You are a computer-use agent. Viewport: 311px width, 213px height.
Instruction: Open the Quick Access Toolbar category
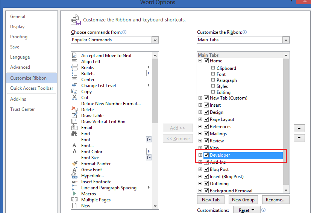tap(32, 88)
